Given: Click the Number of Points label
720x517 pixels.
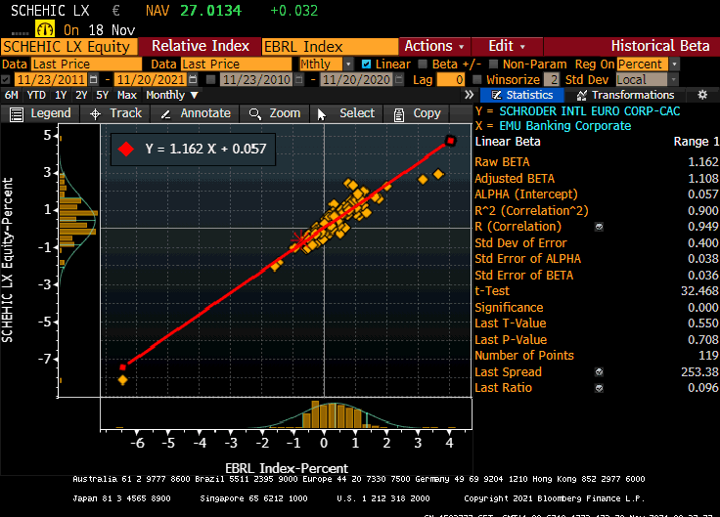Looking at the screenshot, I should [524, 356].
